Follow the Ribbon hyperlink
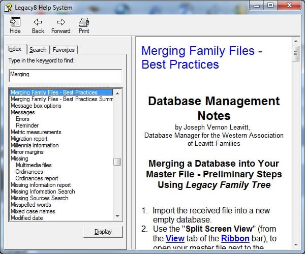Screen dimensions: 305x254 click(235, 238)
